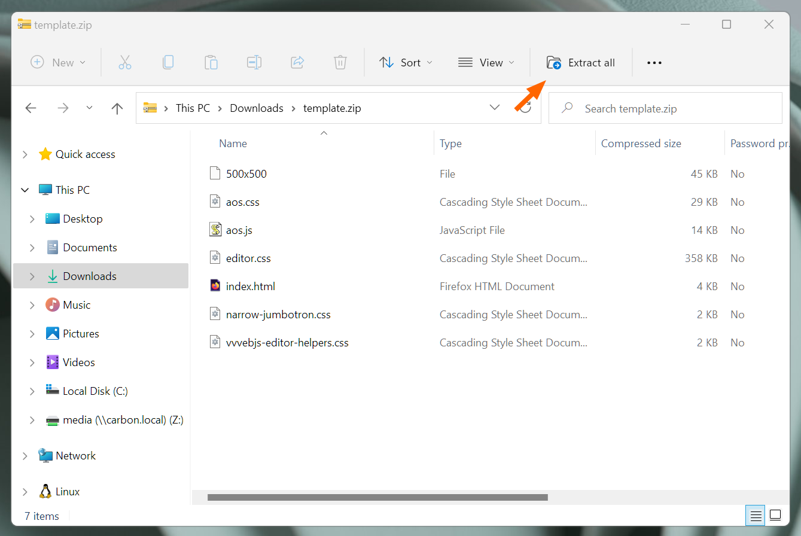Click the Paste clipboard icon

[x=211, y=63]
